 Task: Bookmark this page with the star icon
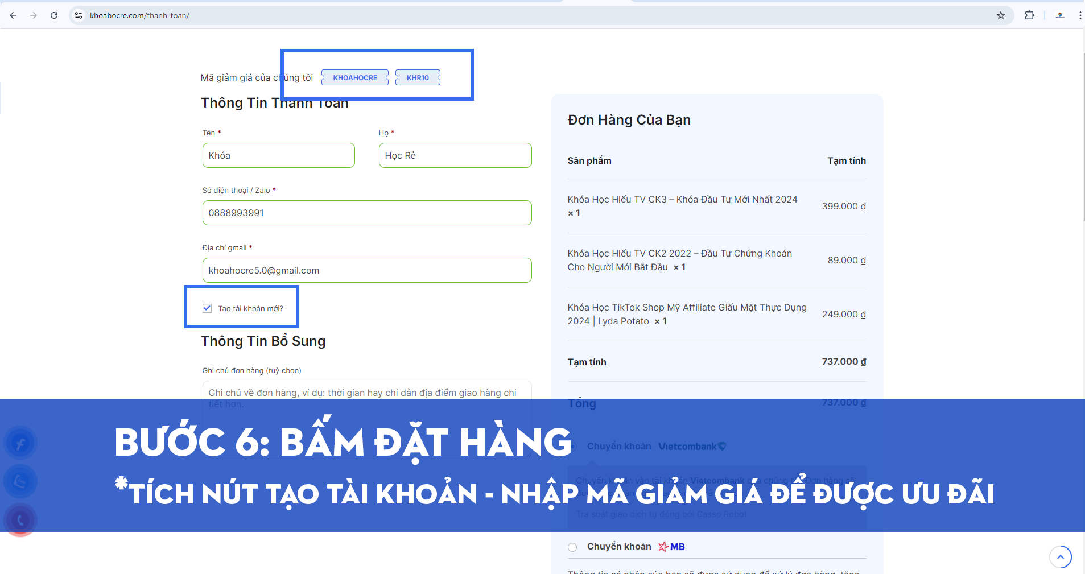coord(1000,15)
